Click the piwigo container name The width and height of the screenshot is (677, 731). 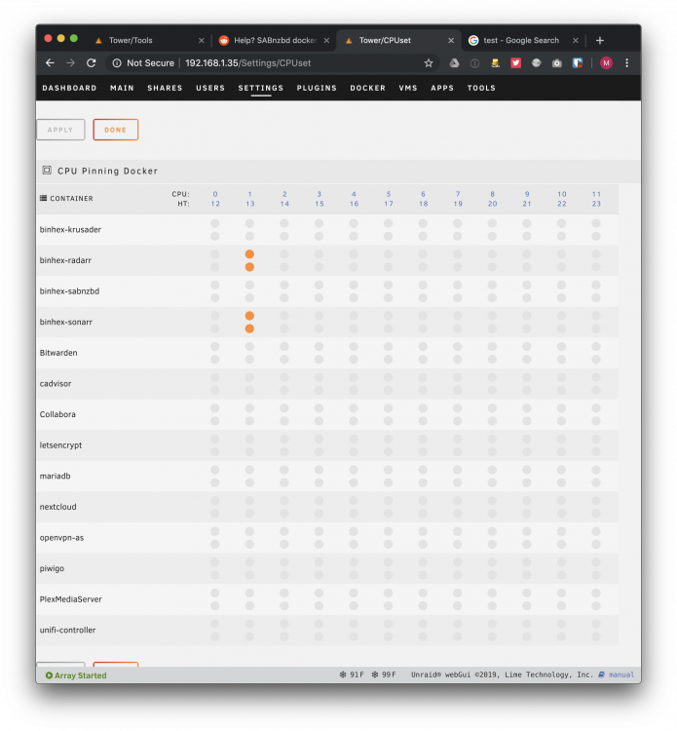pyautogui.click(x=52, y=568)
